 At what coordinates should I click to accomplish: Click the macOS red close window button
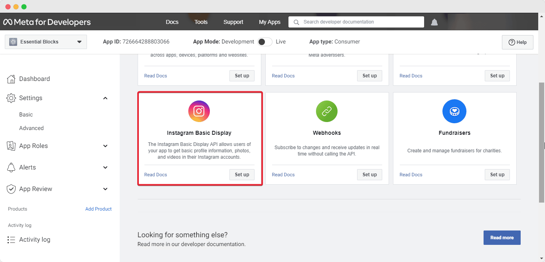pos(8,7)
